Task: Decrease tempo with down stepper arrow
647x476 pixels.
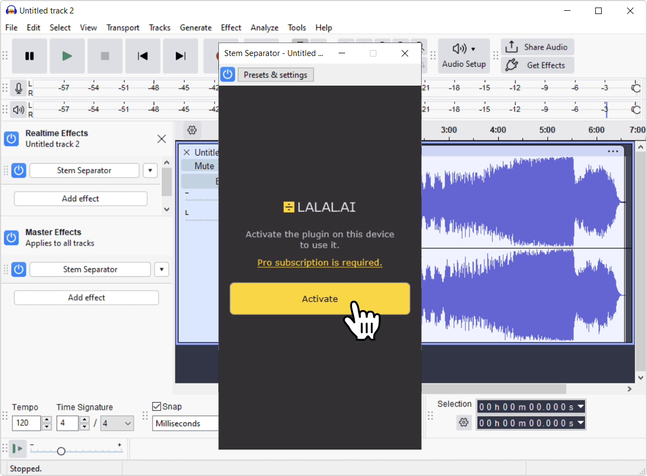Action: coord(46,427)
